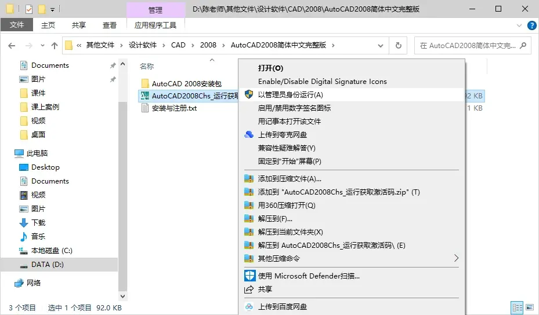Click the search magnifier icon
Screen dimensions: 539x315
point(523,45)
